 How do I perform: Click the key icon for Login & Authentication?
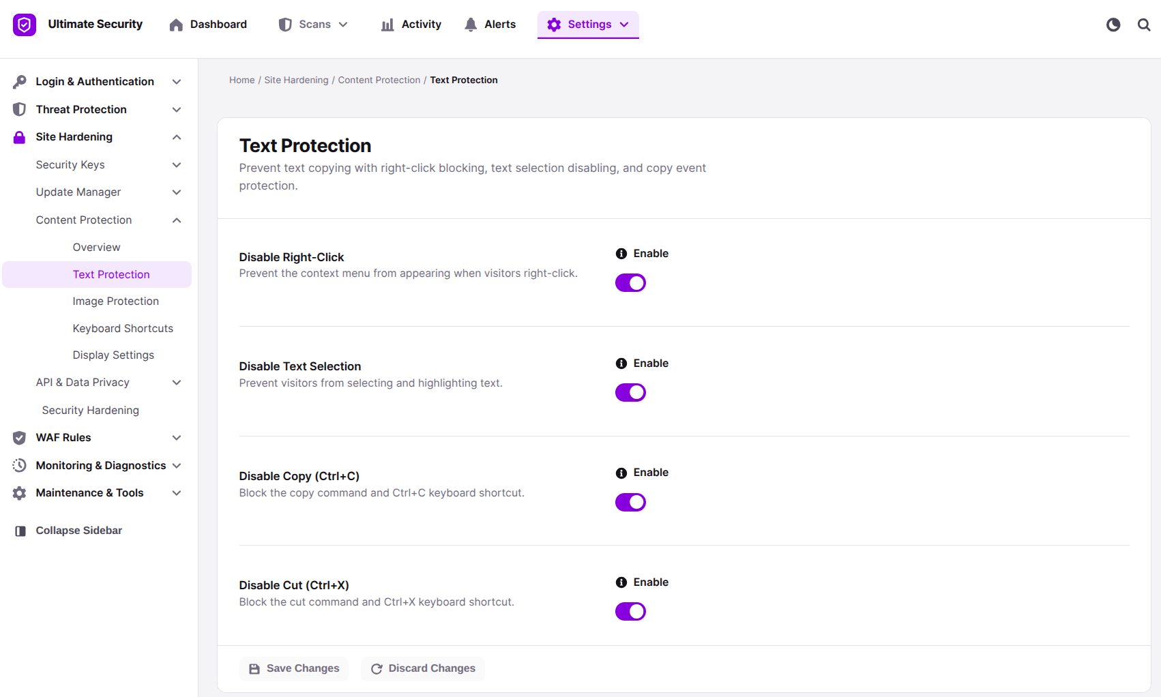(x=20, y=82)
